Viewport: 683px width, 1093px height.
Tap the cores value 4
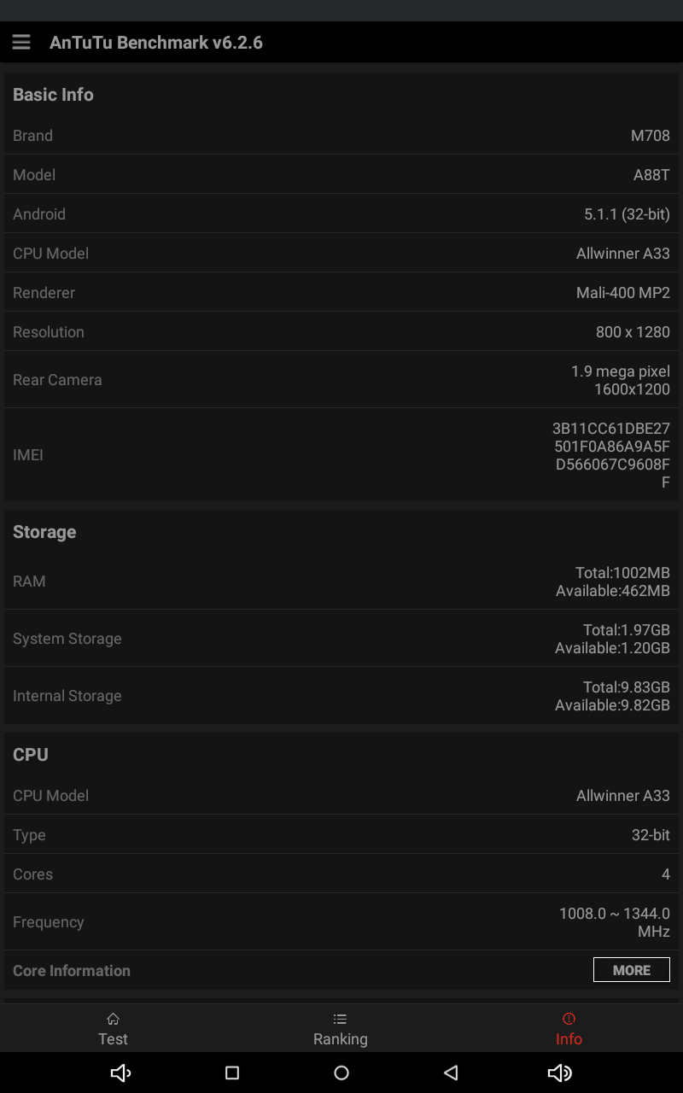click(x=666, y=874)
